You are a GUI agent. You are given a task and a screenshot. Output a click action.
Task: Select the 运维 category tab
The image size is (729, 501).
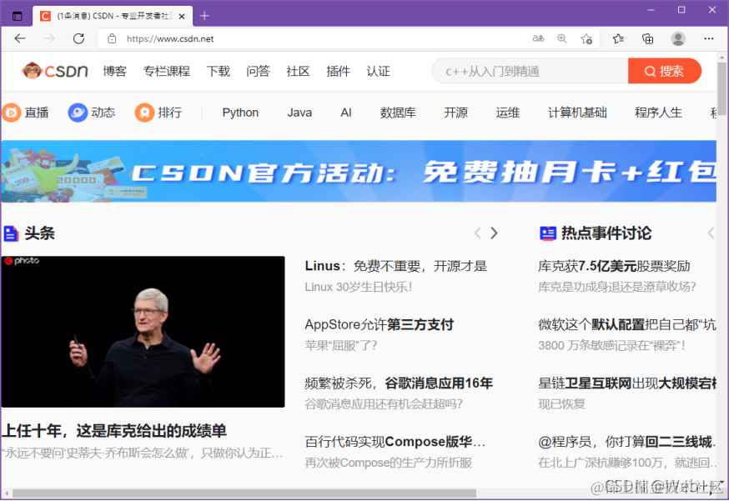pyautogui.click(x=508, y=113)
